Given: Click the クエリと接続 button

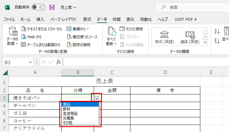Looking at the screenshot, I should (x=132, y=29).
